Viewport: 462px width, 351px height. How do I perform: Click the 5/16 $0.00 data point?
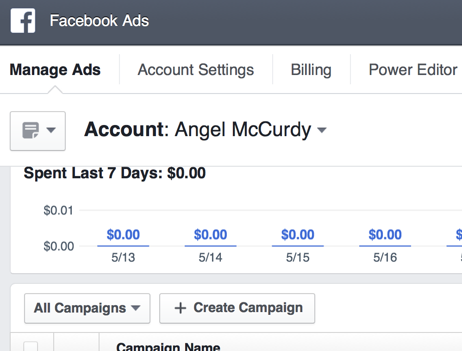pyautogui.click(x=385, y=235)
